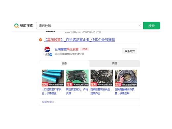Open article 巨瑞耐酸碱夹布胶管,按需定制
The width and height of the screenshot is (172, 129).
124,91
